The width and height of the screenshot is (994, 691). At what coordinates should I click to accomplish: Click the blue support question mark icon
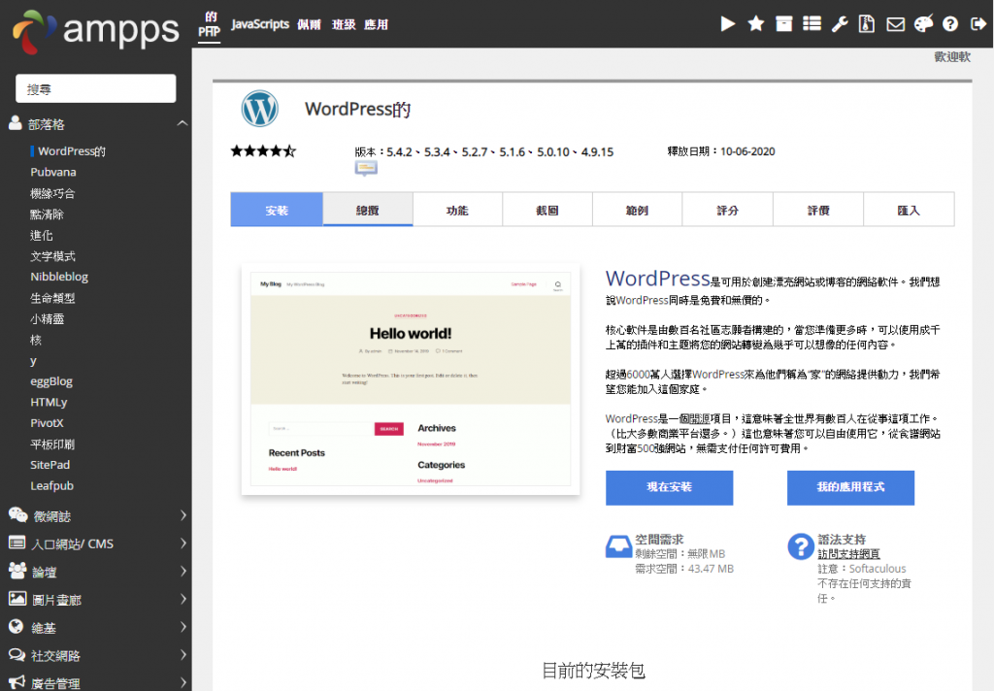point(801,545)
